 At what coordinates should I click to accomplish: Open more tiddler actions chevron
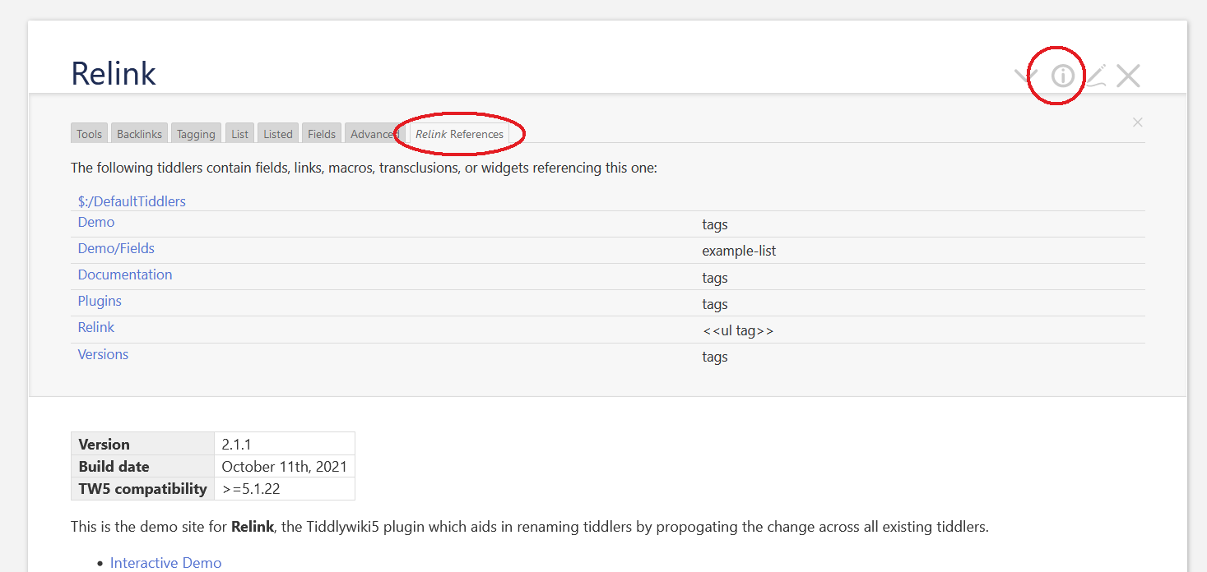tap(1025, 76)
